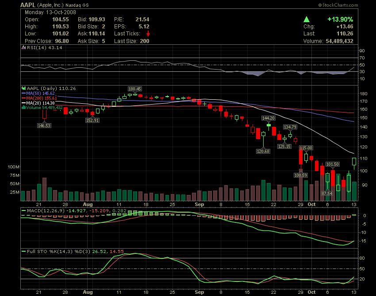Click the Ask Size value 5
The image size is (376, 296).
click(104, 41)
